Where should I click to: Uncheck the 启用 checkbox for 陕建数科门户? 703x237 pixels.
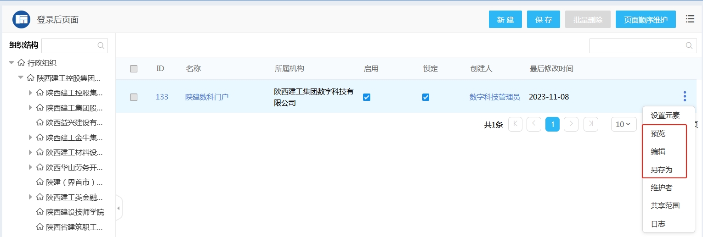point(367,97)
